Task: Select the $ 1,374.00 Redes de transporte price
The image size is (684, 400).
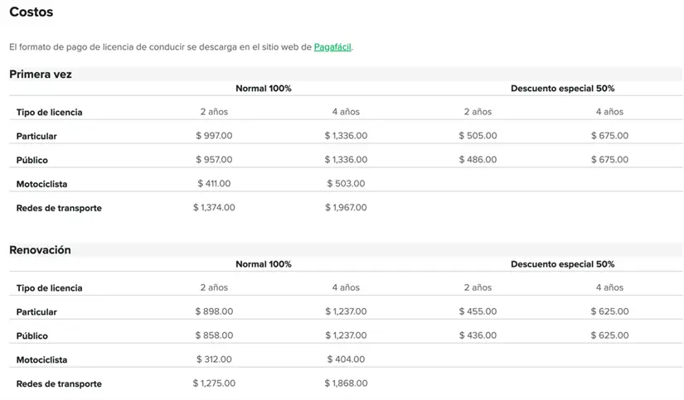Action: tap(214, 208)
